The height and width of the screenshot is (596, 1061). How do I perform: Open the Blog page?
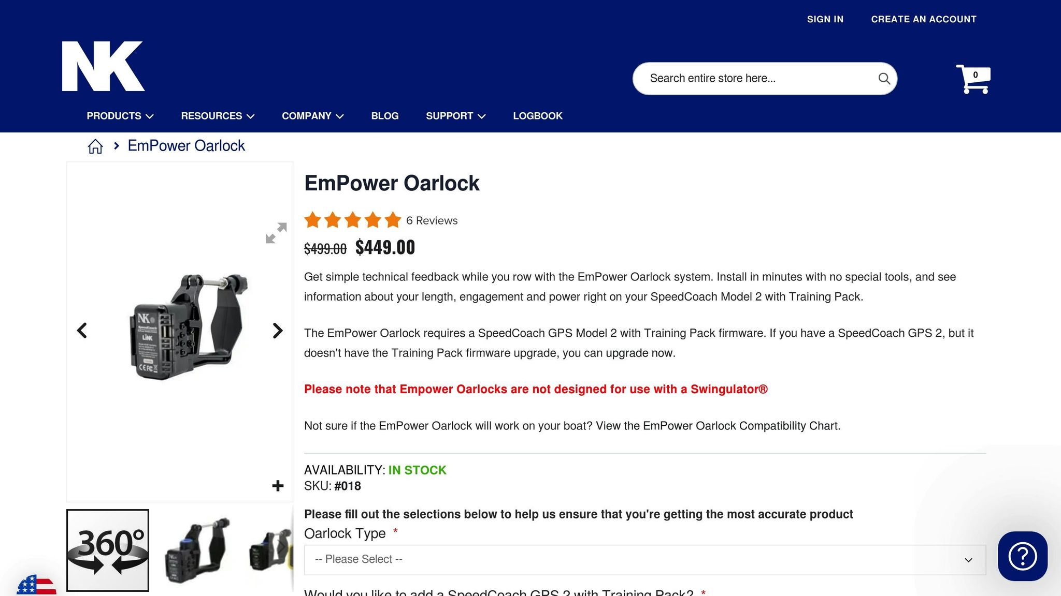coord(385,116)
